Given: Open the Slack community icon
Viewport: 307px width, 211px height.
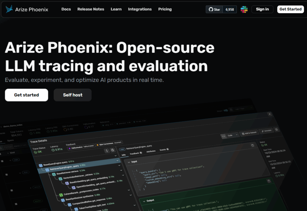Looking at the screenshot, I should click(244, 9).
